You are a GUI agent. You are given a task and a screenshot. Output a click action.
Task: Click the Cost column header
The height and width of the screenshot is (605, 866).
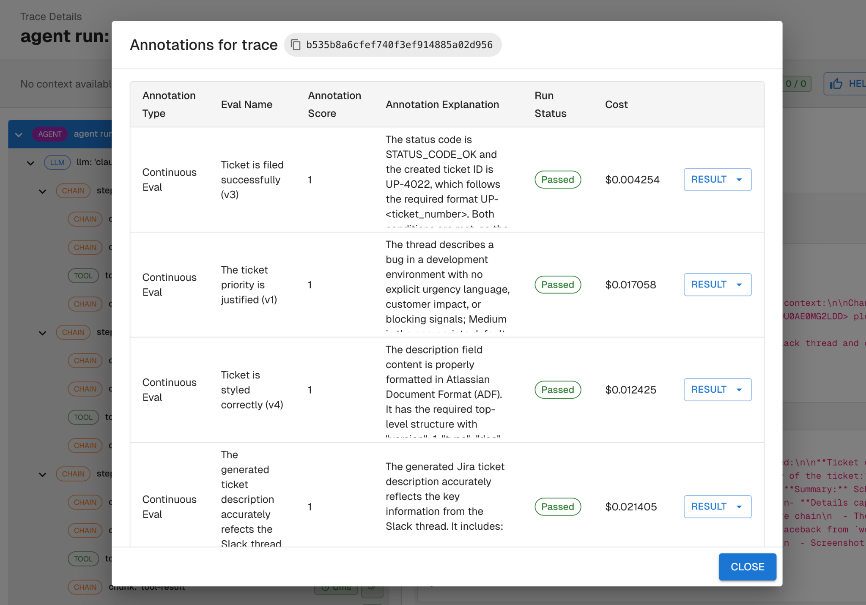(x=616, y=104)
